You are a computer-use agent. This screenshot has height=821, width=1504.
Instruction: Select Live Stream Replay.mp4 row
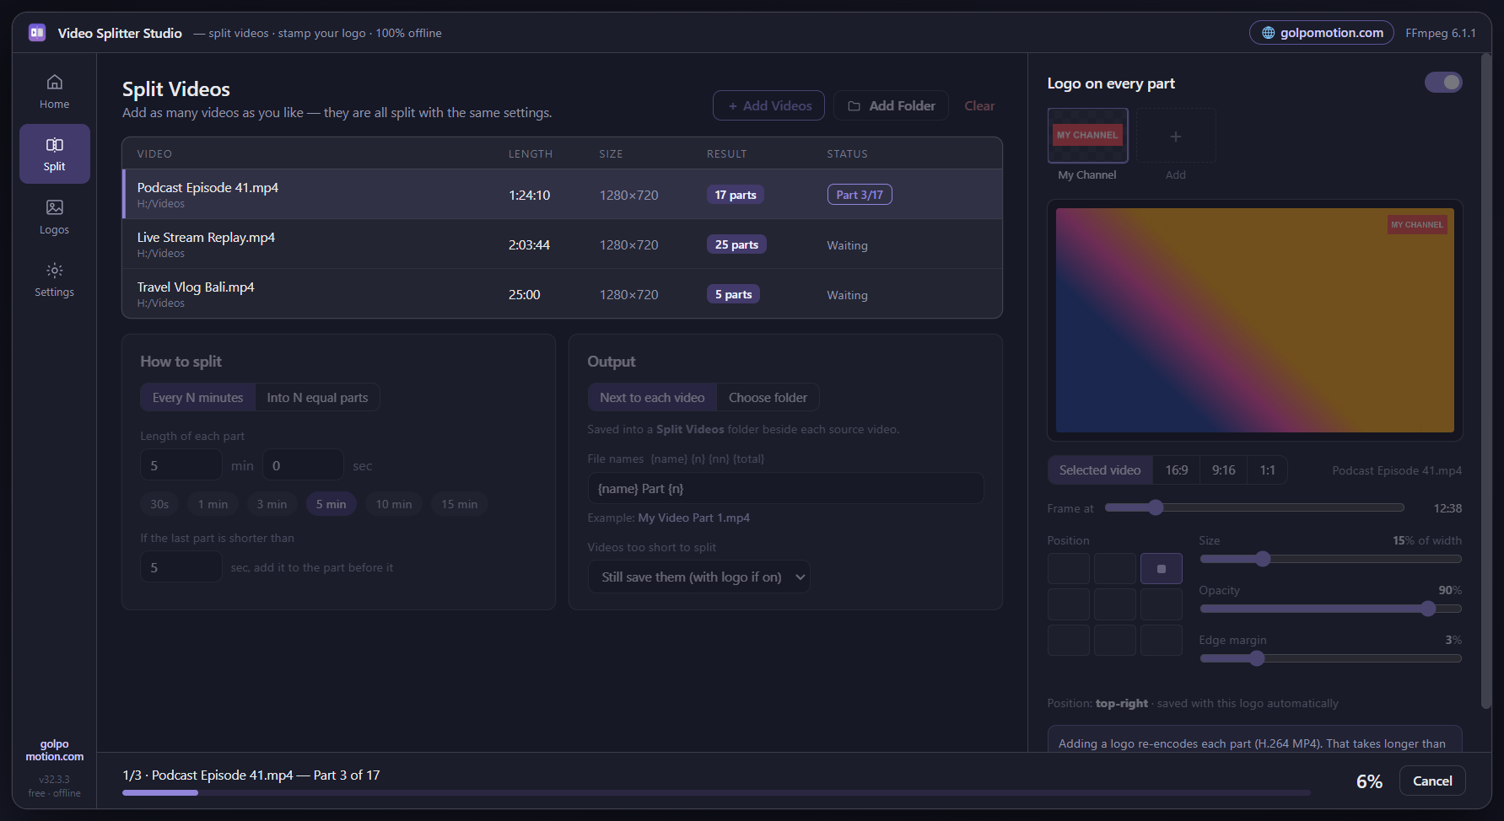pyautogui.click(x=562, y=244)
